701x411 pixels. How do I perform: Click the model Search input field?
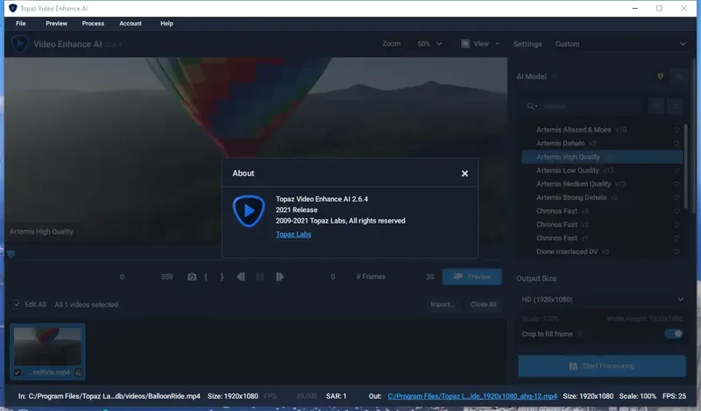pos(590,106)
